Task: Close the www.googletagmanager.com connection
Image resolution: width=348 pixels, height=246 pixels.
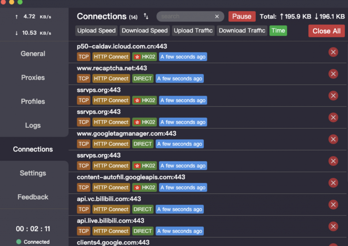Action: [x=333, y=140]
